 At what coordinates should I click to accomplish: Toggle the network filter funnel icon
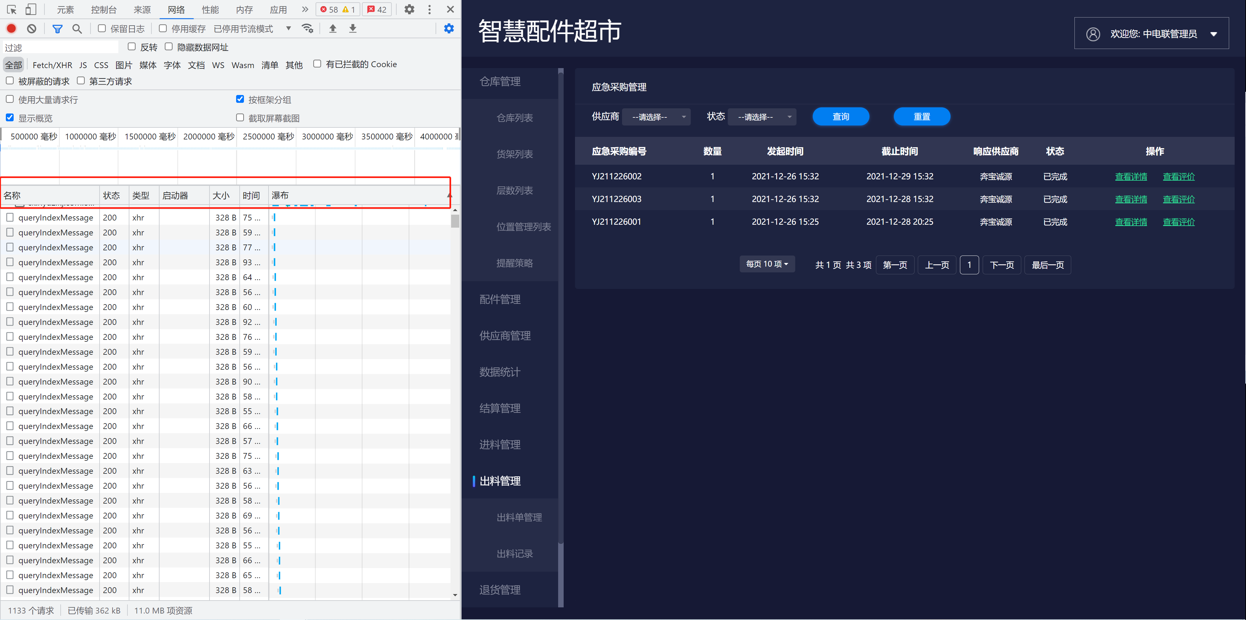(x=57, y=29)
